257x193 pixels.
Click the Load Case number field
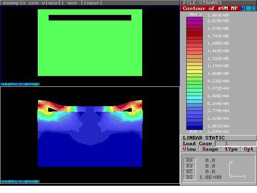pyautogui.click(x=226, y=144)
